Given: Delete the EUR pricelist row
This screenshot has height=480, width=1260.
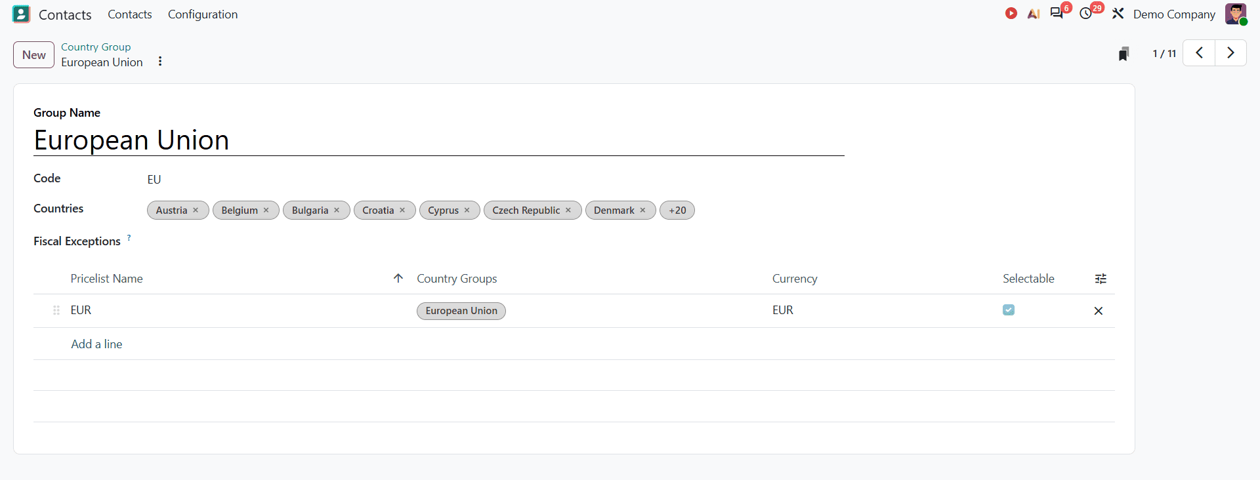Looking at the screenshot, I should [1099, 311].
